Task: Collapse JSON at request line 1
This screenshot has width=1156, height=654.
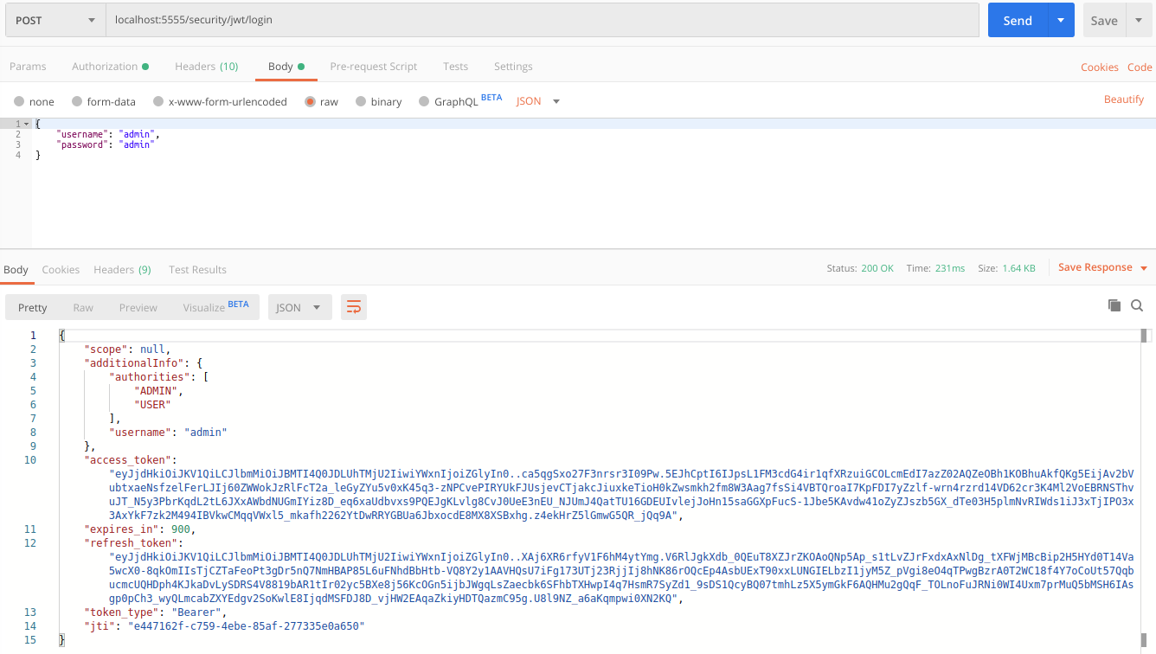Action: pos(27,124)
